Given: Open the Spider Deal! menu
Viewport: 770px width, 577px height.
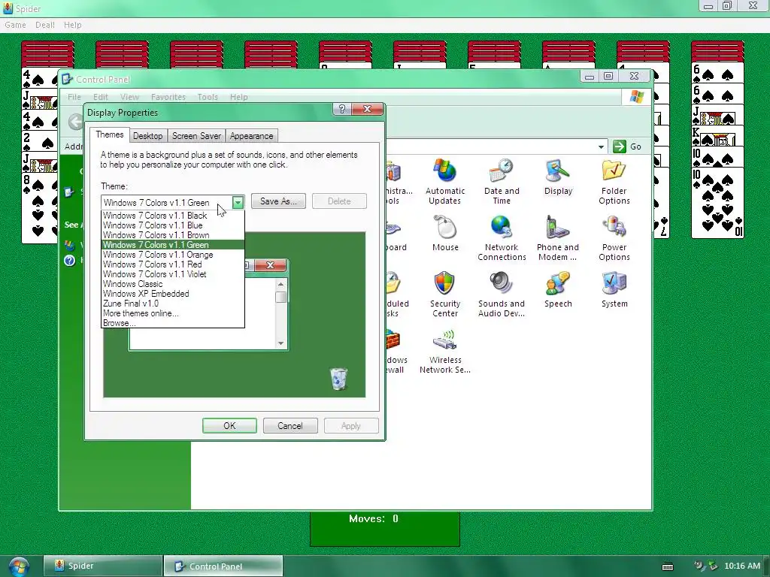Looking at the screenshot, I should (x=44, y=25).
